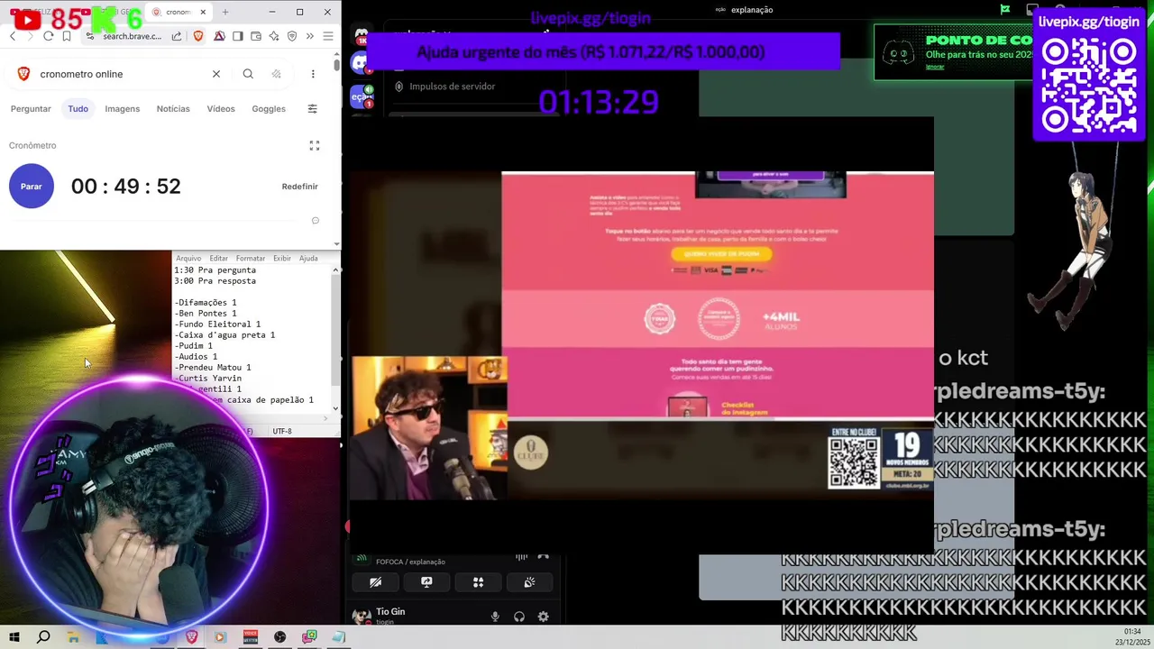
Task: Toggle Discord noise suppression icon
Action: 521,556
